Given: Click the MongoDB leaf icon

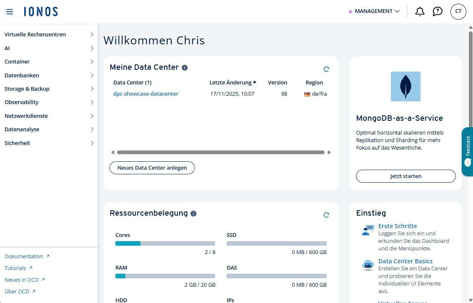Looking at the screenshot, I should (405, 87).
